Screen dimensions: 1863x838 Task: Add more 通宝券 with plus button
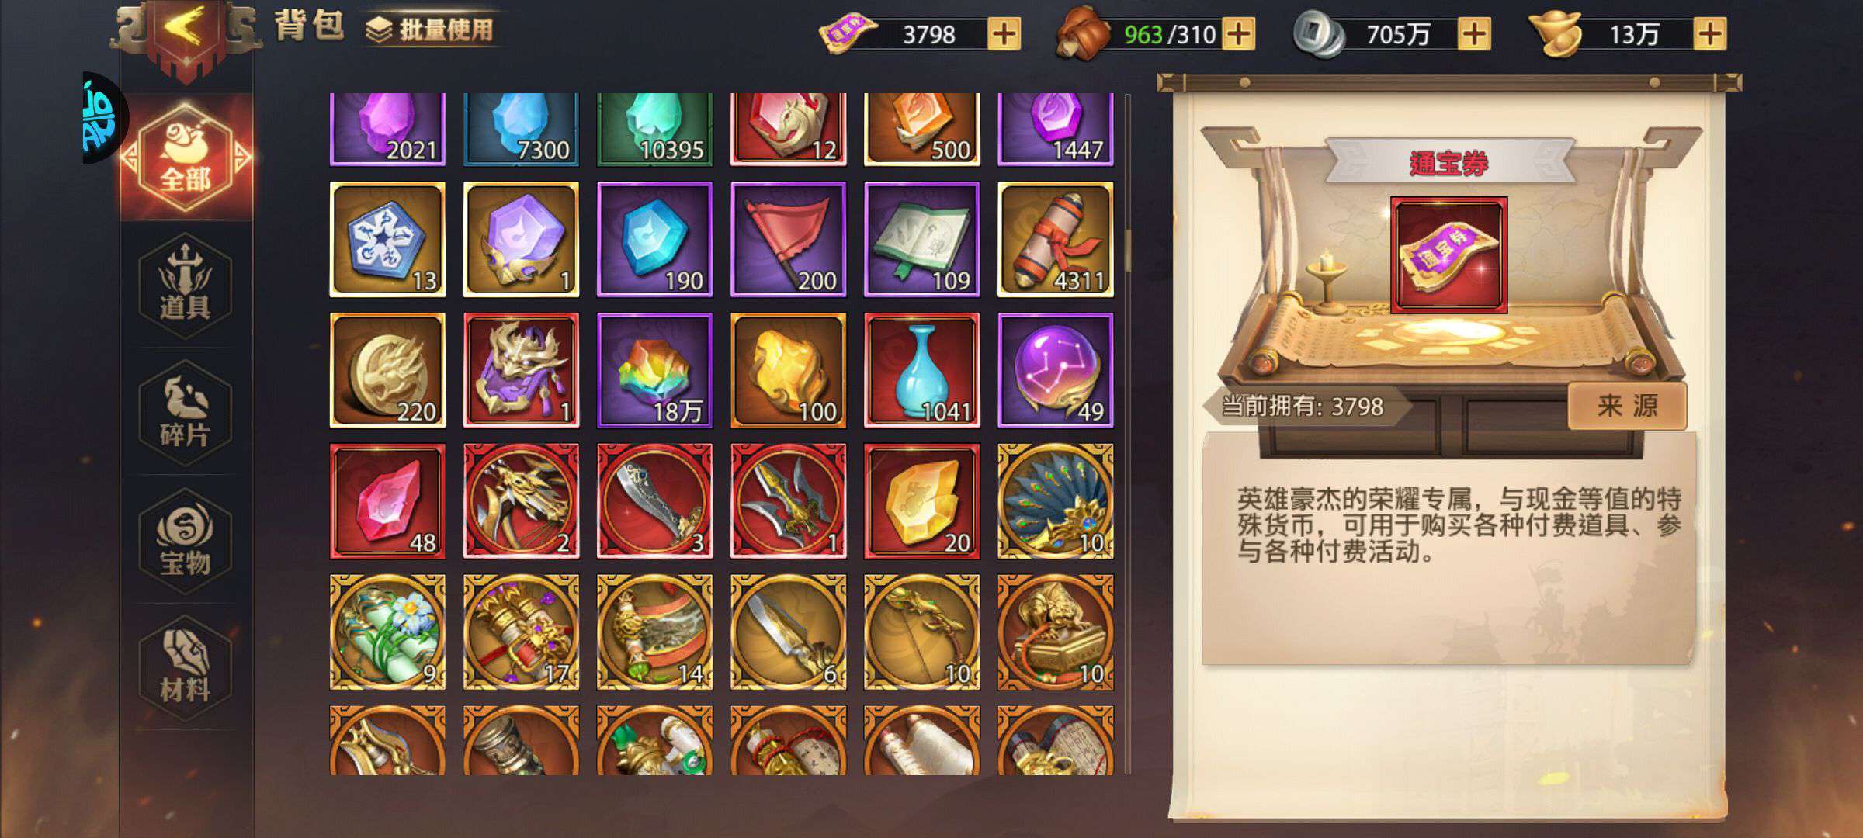(x=1004, y=34)
